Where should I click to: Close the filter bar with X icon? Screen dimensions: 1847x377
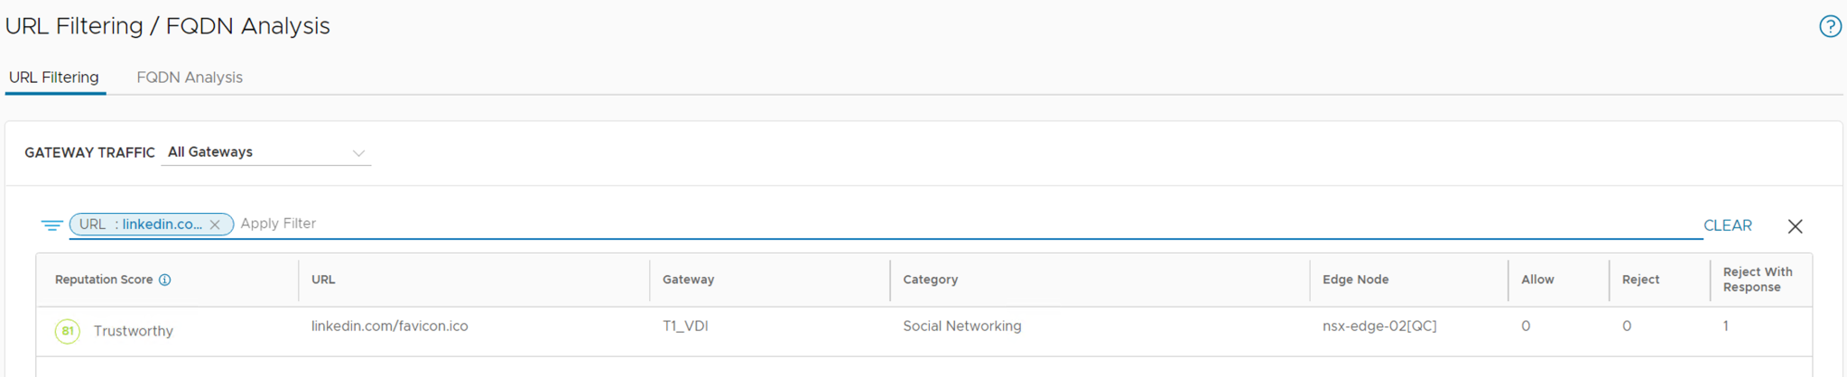click(1795, 226)
